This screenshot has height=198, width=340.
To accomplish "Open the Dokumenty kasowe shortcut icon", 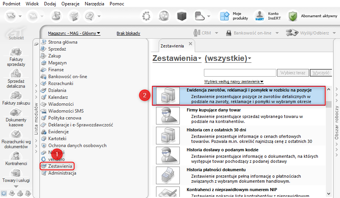I will [x=16, y=112].
